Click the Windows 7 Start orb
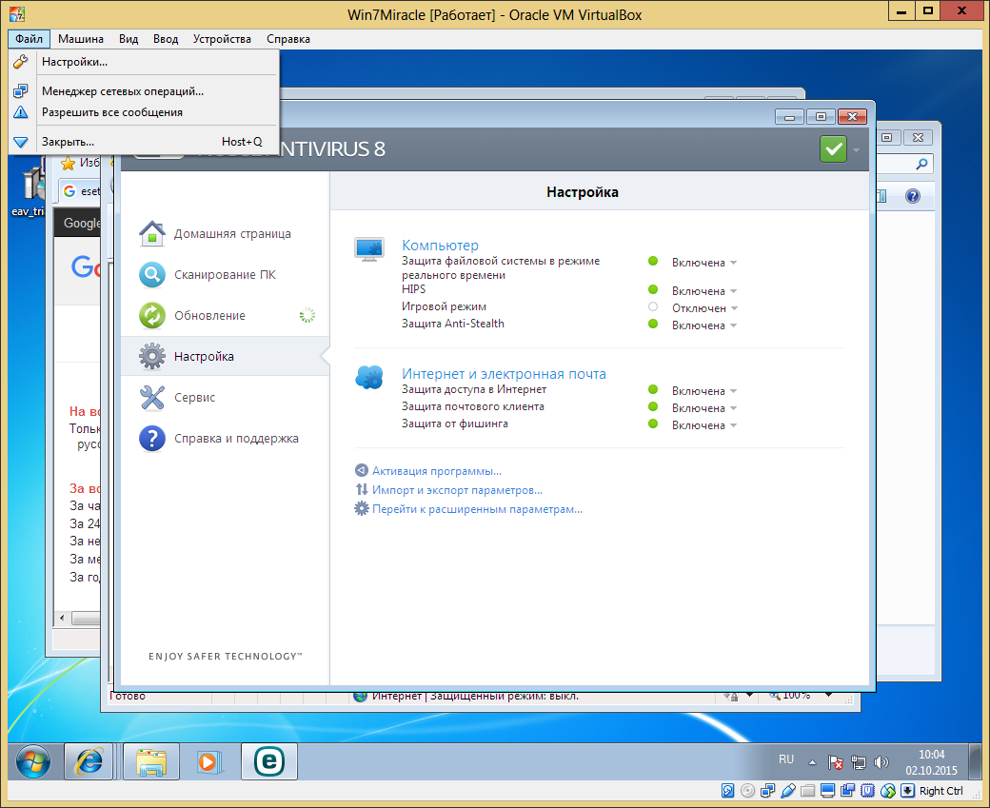The height and width of the screenshot is (808, 990). click(x=32, y=761)
